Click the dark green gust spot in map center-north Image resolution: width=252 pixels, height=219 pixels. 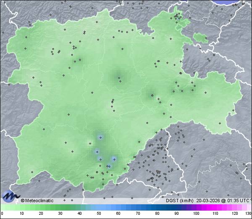[x=119, y=77]
